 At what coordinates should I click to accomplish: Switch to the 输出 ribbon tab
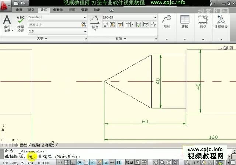pos(97,10)
